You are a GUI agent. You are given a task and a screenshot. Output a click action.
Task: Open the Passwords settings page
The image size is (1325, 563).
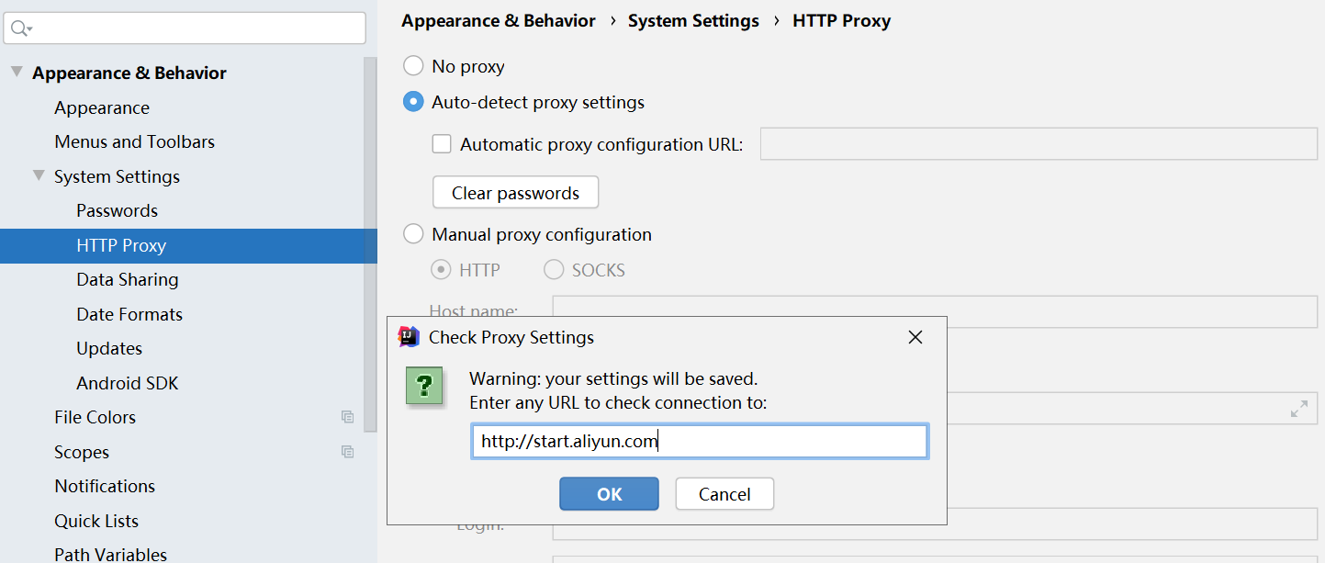pyautogui.click(x=118, y=210)
